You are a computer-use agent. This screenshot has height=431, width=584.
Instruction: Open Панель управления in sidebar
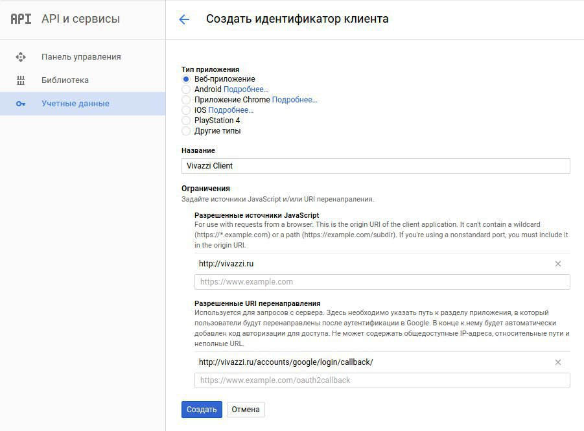(83, 57)
